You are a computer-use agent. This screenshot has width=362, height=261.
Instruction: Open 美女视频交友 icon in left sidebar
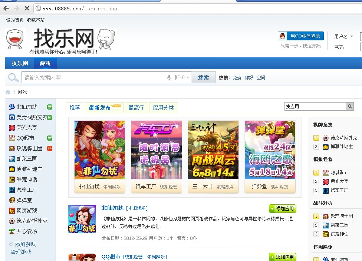(x=12, y=117)
